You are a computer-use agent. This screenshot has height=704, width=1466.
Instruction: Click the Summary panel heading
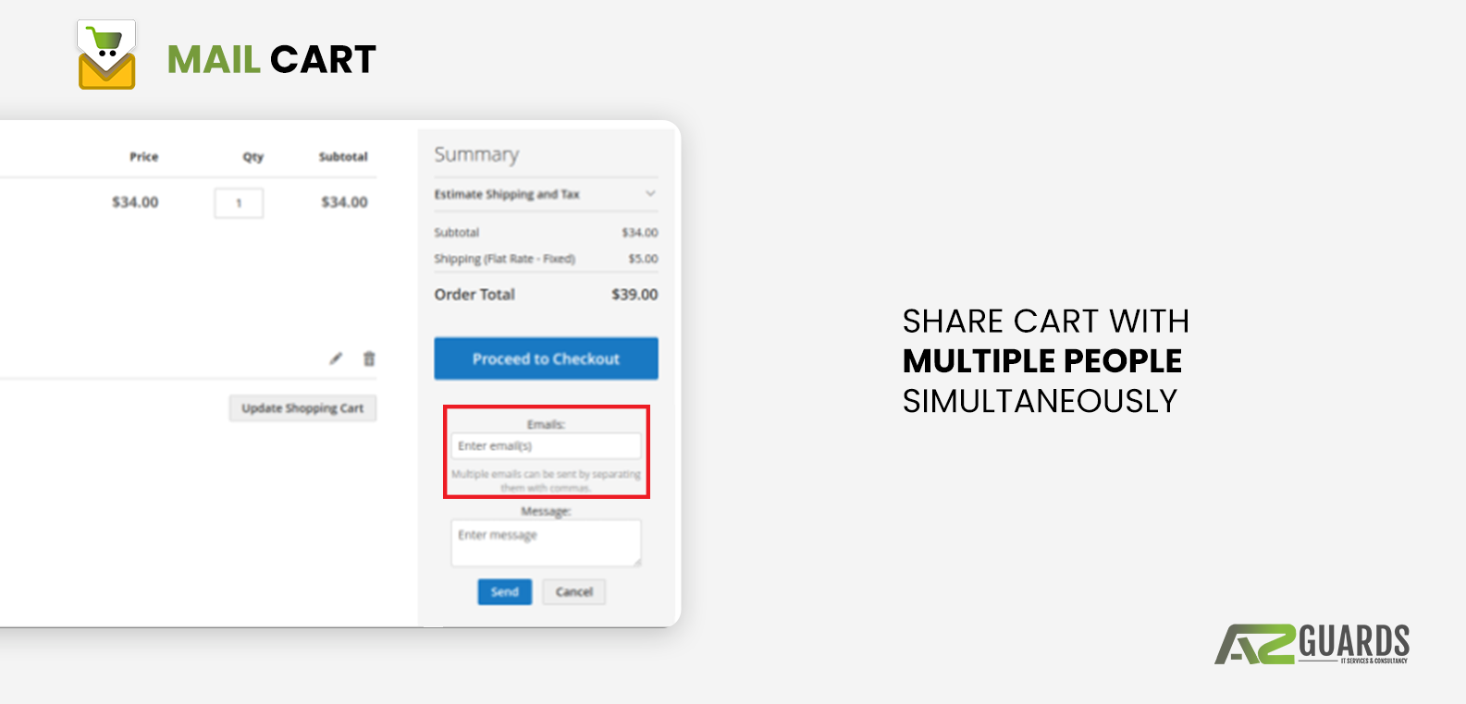[x=476, y=154]
